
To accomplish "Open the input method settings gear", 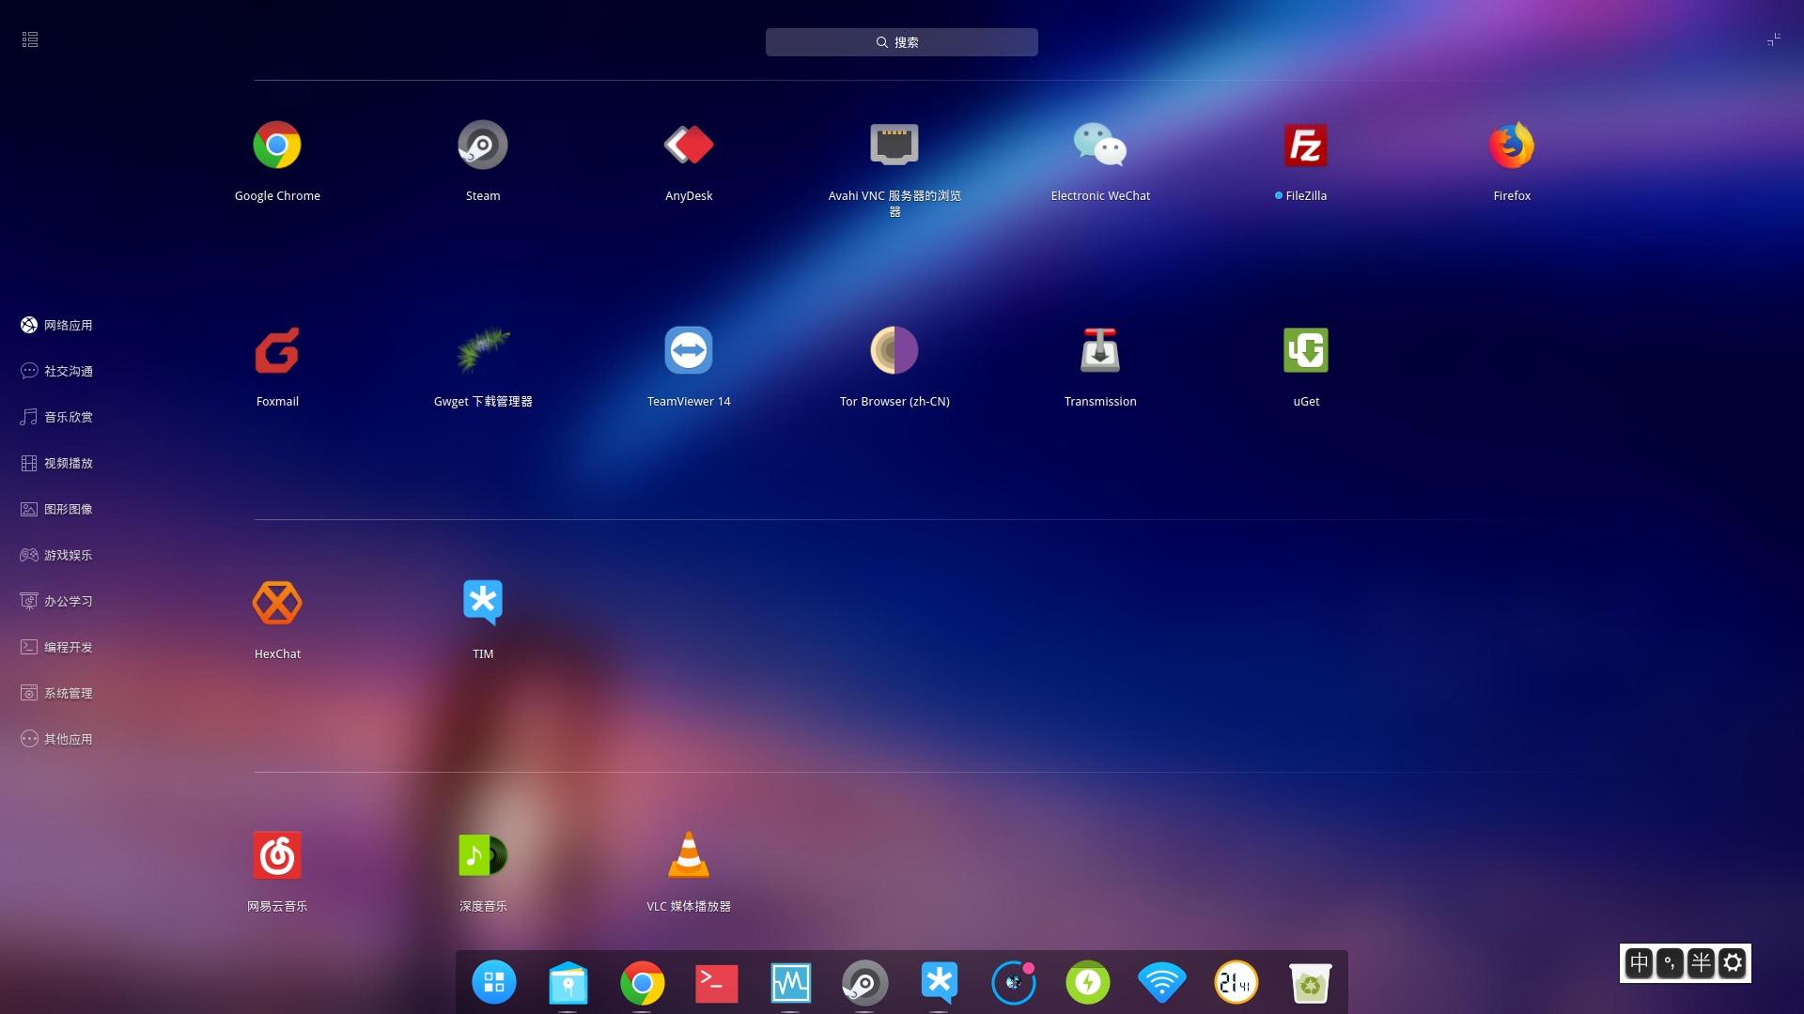I will click(x=1733, y=963).
